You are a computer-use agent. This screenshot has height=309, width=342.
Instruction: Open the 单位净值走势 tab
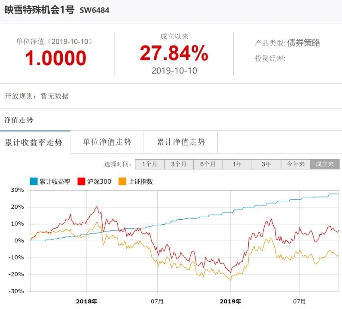coord(107,142)
